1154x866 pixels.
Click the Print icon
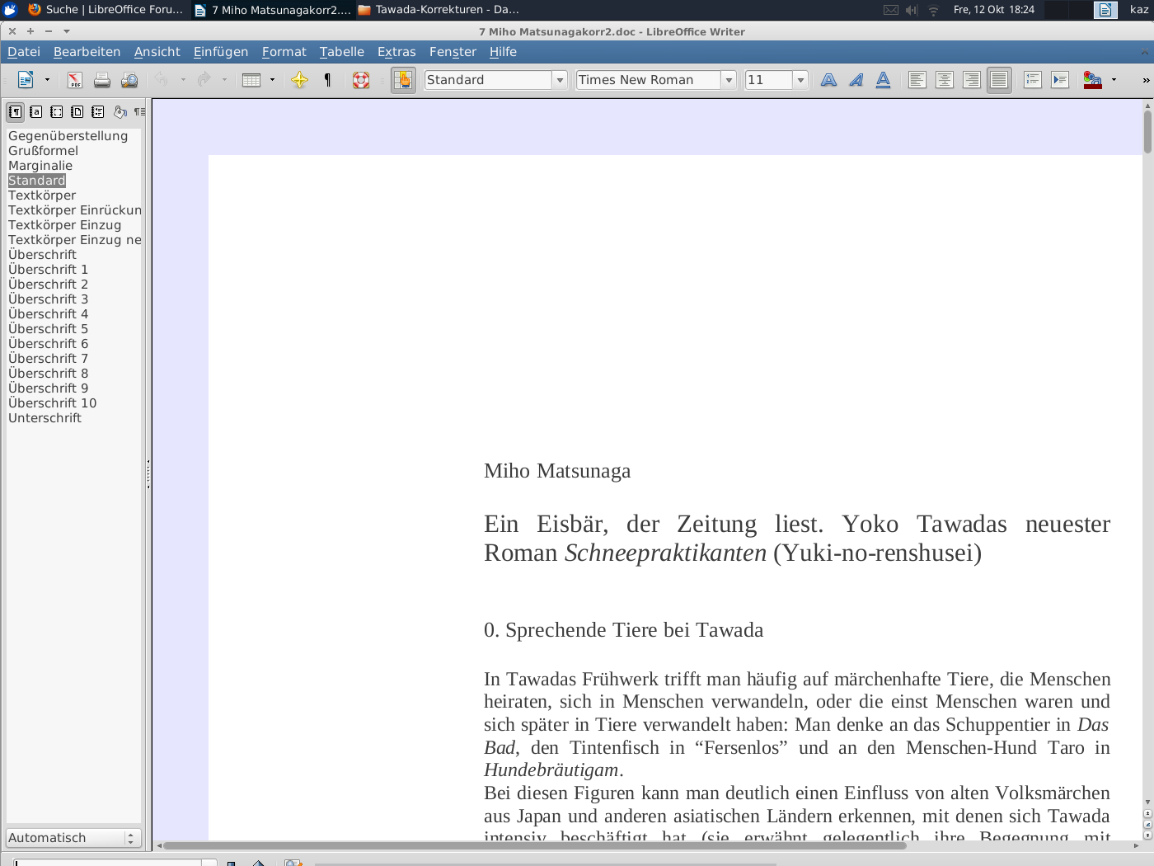click(102, 80)
